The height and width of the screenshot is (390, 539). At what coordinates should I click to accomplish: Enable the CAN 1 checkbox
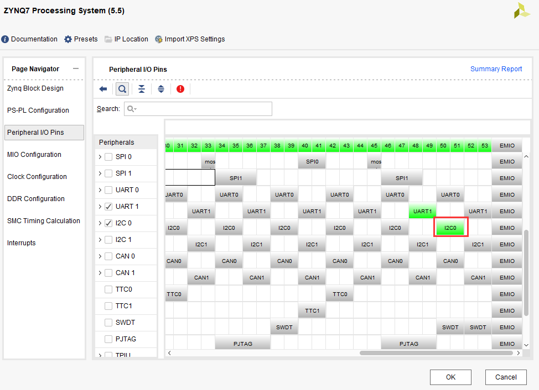click(x=108, y=273)
